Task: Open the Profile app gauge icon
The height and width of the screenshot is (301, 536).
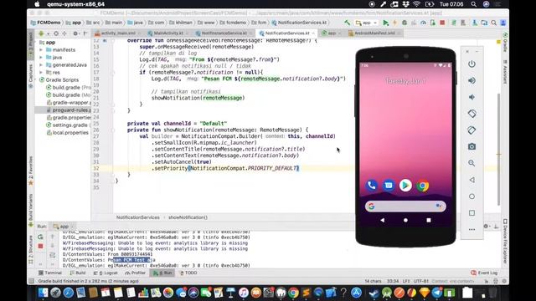Action: tap(423, 23)
